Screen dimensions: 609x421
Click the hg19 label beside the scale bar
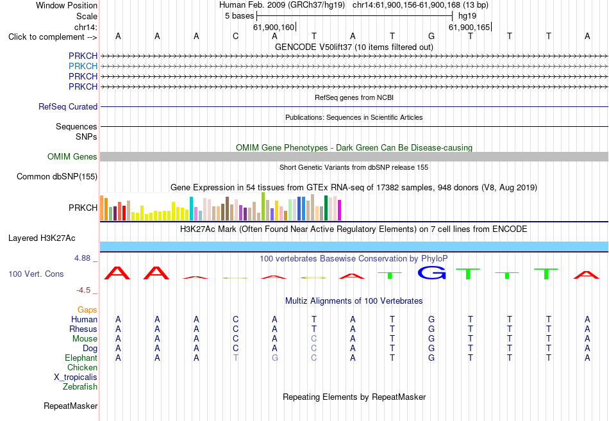tap(467, 16)
